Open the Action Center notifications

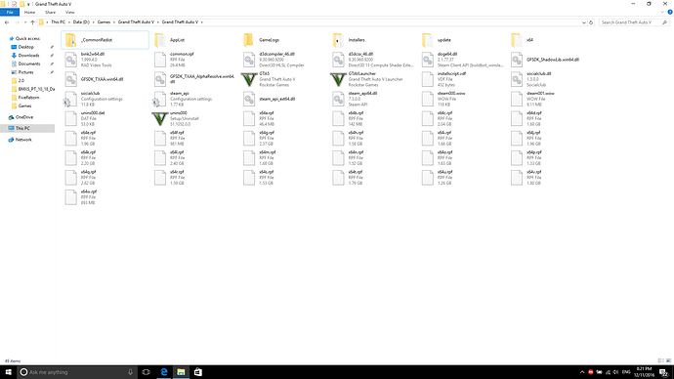(x=664, y=372)
